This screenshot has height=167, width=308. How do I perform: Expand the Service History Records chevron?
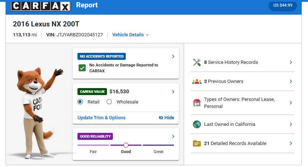click(291, 62)
